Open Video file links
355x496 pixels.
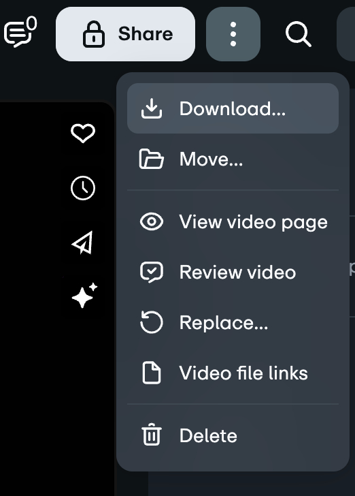pyautogui.click(x=233, y=373)
